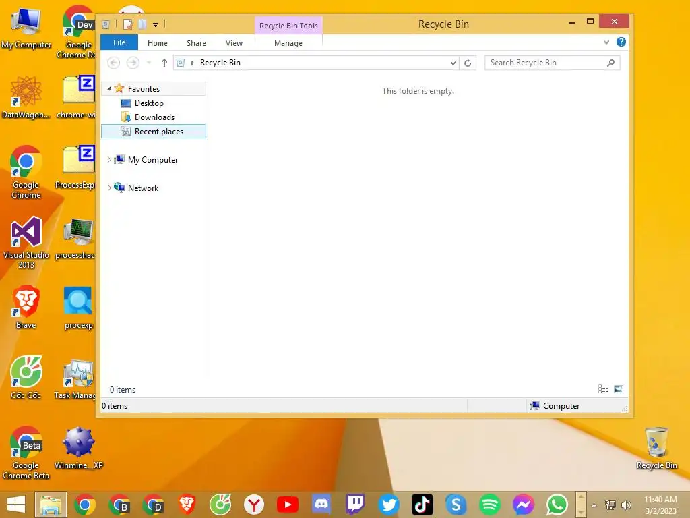Open the Windows Start button
The width and height of the screenshot is (690, 518).
point(16,505)
